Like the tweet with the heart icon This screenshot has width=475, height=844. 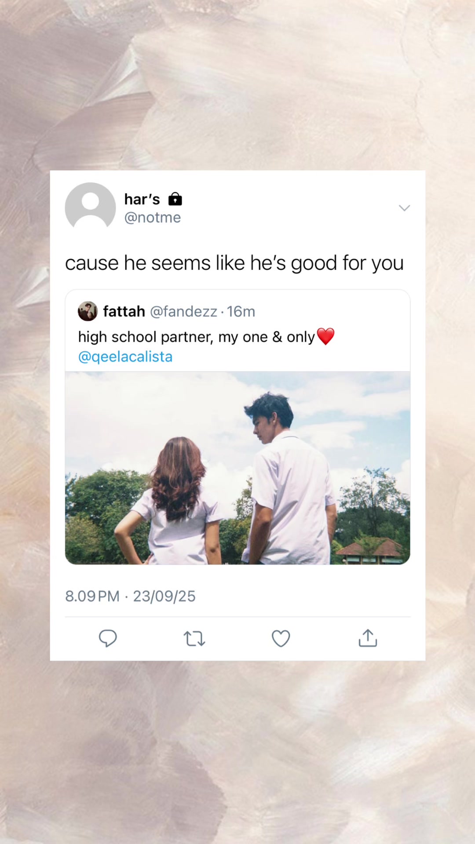tap(281, 638)
